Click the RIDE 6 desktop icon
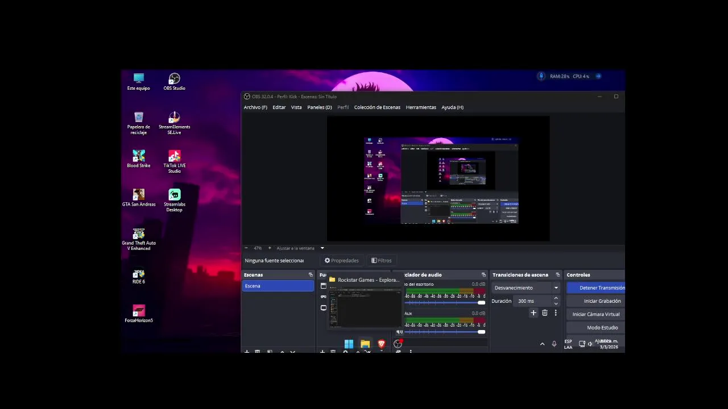Image resolution: width=728 pixels, height=409 pixels. [x=139, y=276]
